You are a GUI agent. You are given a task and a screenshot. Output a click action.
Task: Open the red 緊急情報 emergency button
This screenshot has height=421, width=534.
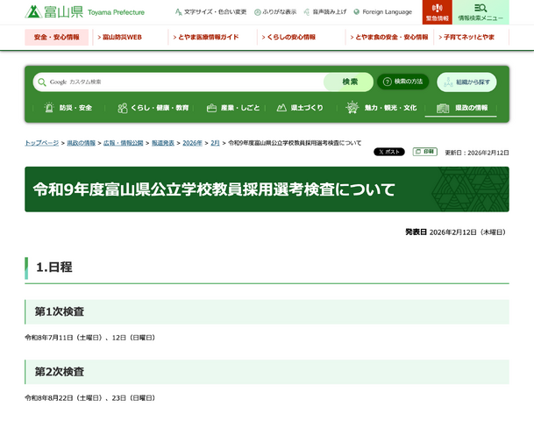[x=438, y=12]
